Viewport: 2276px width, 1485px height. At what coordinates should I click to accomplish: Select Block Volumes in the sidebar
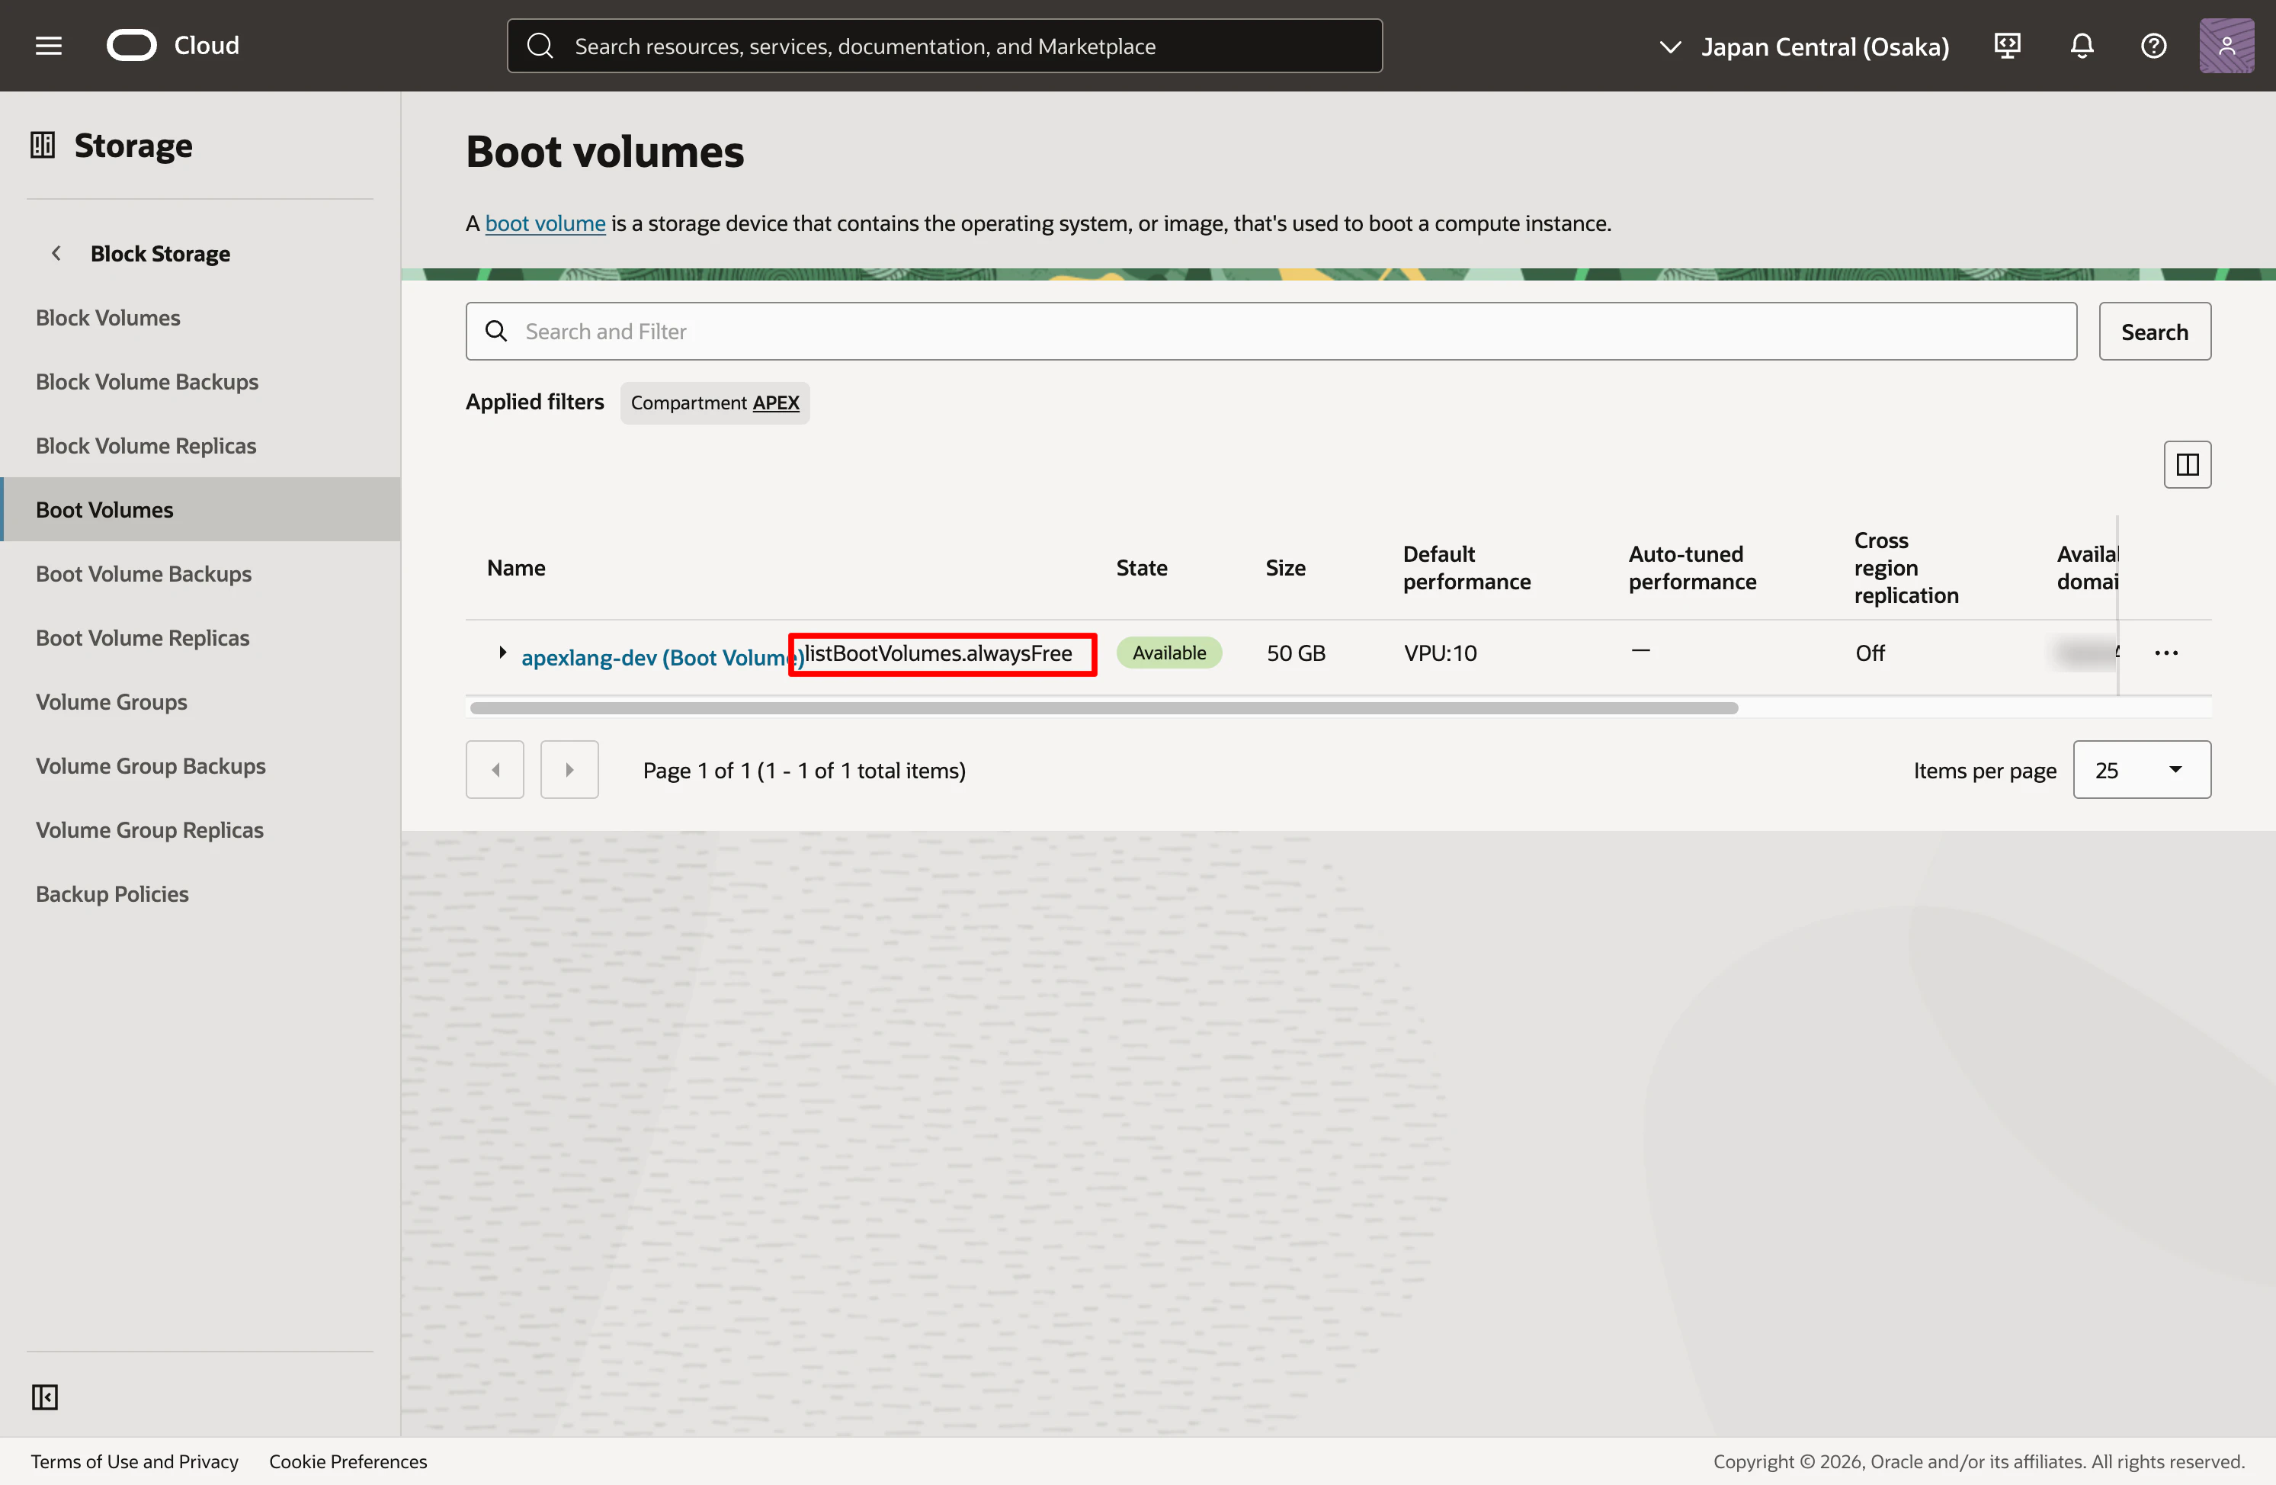pyautogui.click(x=108, y=317)
